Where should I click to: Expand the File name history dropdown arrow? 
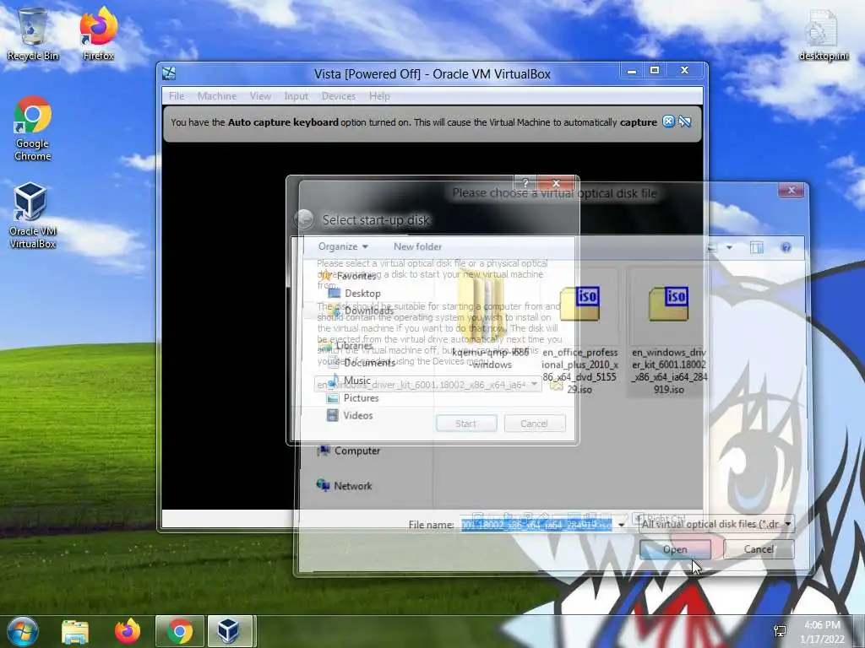pos(621,525)
